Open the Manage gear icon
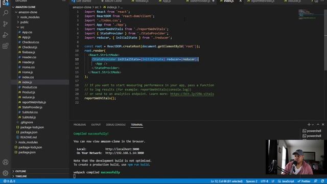327x184 pixels. 6,173
